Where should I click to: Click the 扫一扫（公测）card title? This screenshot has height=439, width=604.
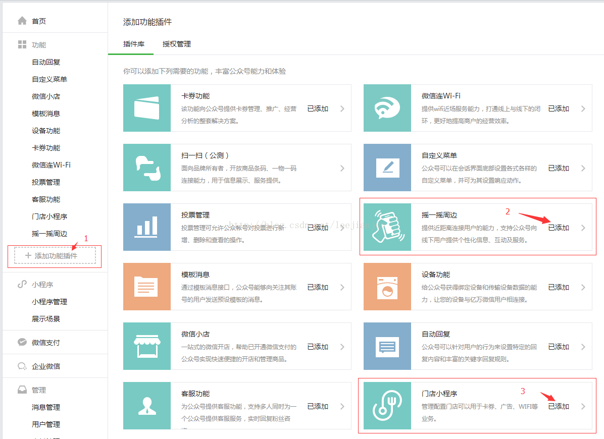coord(206,155)
